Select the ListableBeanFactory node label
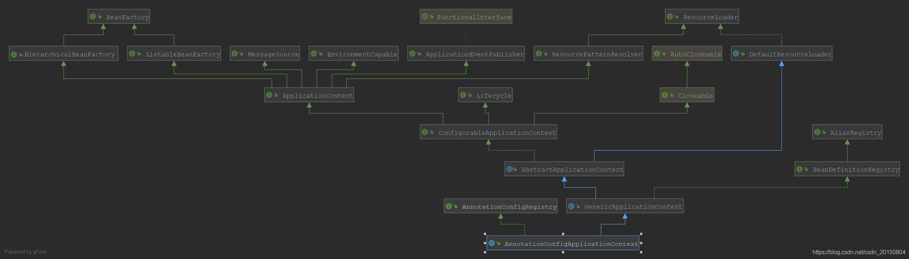 (183, 54)
